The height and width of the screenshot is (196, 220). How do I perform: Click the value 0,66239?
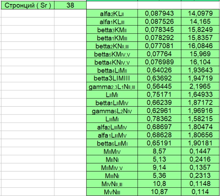tap(159, 103)
